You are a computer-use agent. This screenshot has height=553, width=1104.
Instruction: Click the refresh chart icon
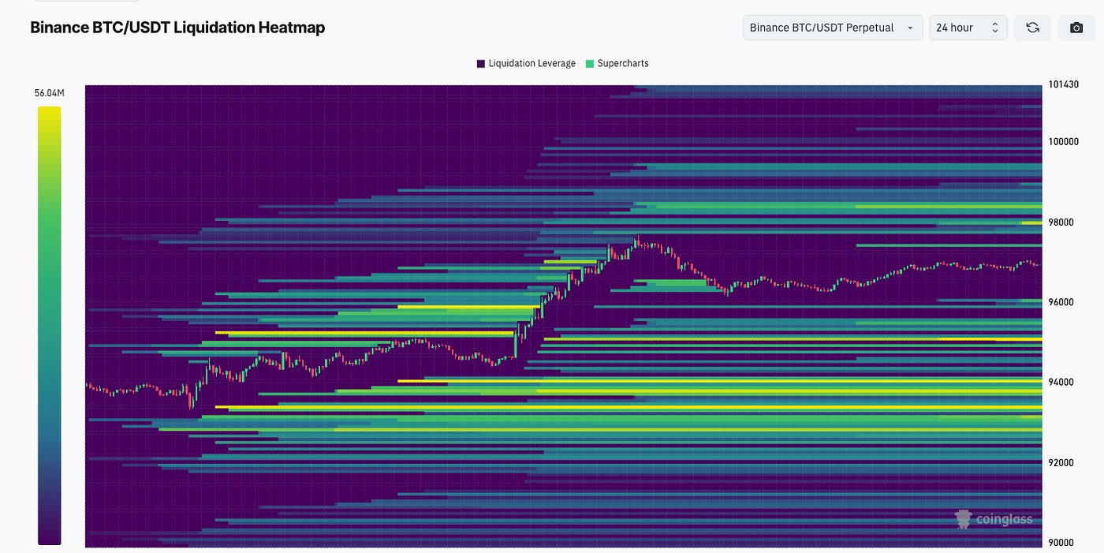1032,28
